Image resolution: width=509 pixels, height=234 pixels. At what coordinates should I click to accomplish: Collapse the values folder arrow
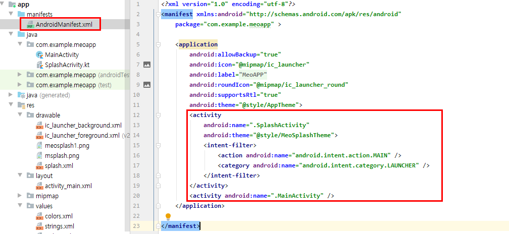pyautogui.click(x=20, y=206)
